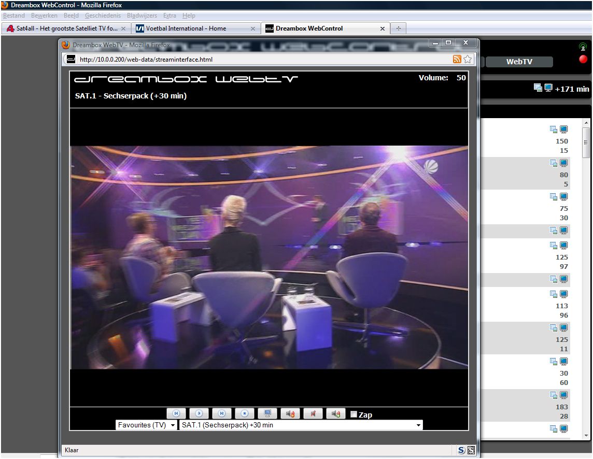Click the EPG icon above value 80
Image resolution: width=593 pixels, height=459 pixels.
553,163
